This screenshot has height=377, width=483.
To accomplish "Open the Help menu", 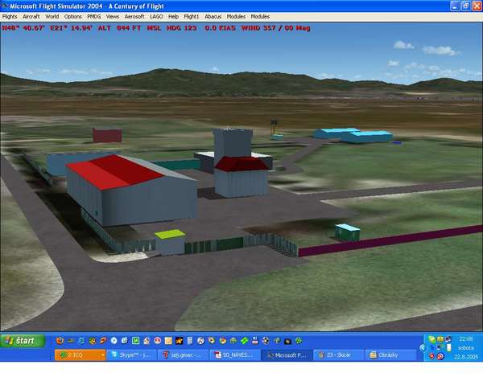I will tap(173, 17).
